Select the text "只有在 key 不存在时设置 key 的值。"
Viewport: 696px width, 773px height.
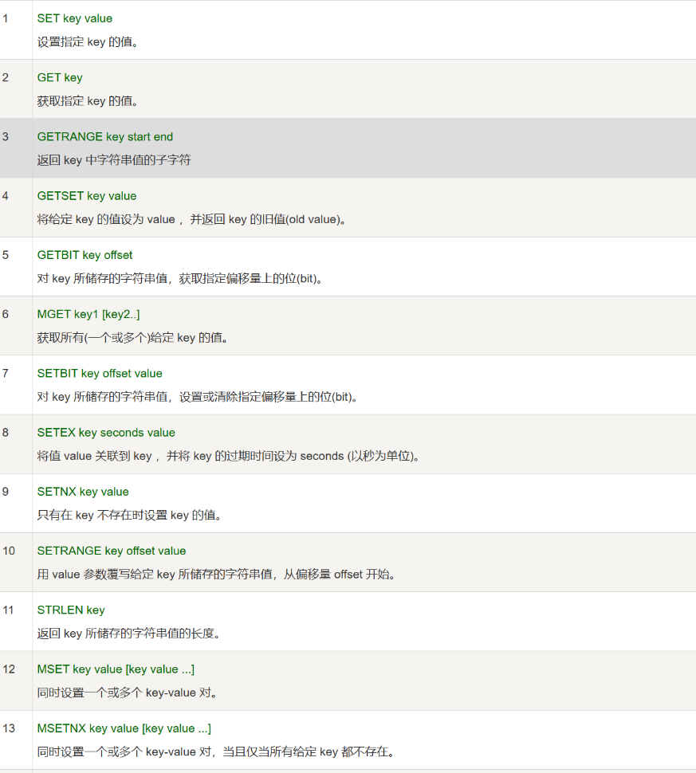(130, 515)
